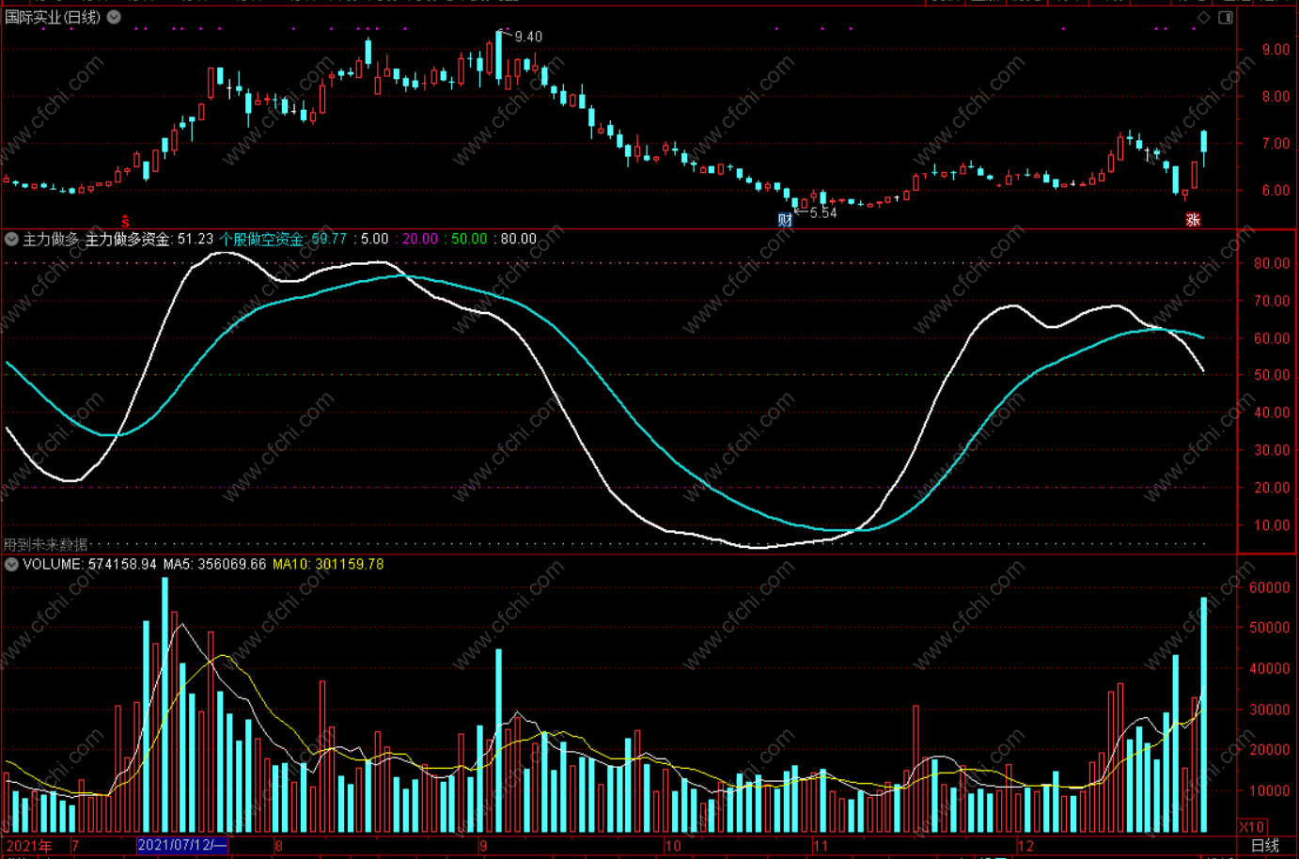Collapse the VOLUME panel arrow
This screenshot has width=1299, height=859.
click(11, 564)
